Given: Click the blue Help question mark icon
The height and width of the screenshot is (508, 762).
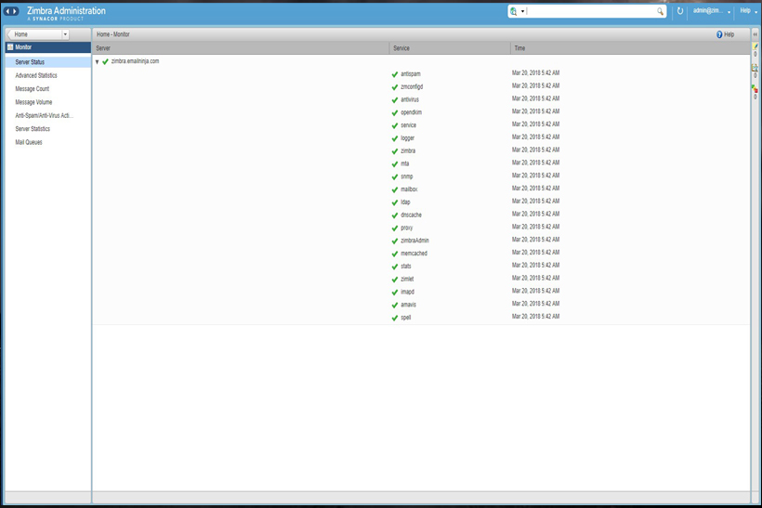Looking at the screenshot, I should (x=719, y=34).
